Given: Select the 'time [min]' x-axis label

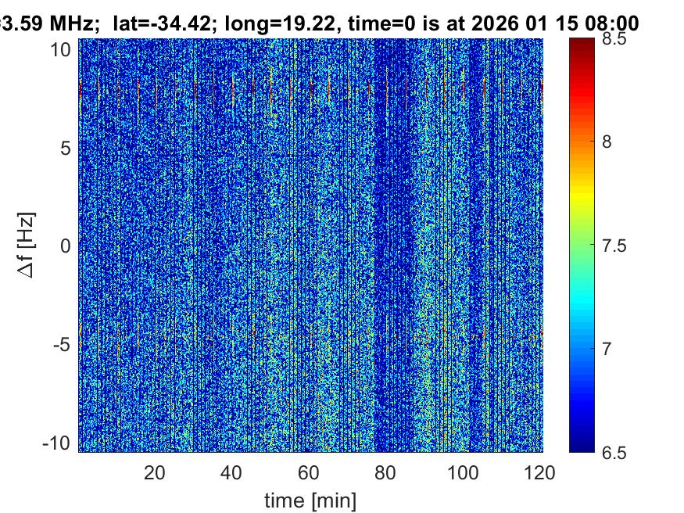Looking at the screenshot, I should pos(310,499).
